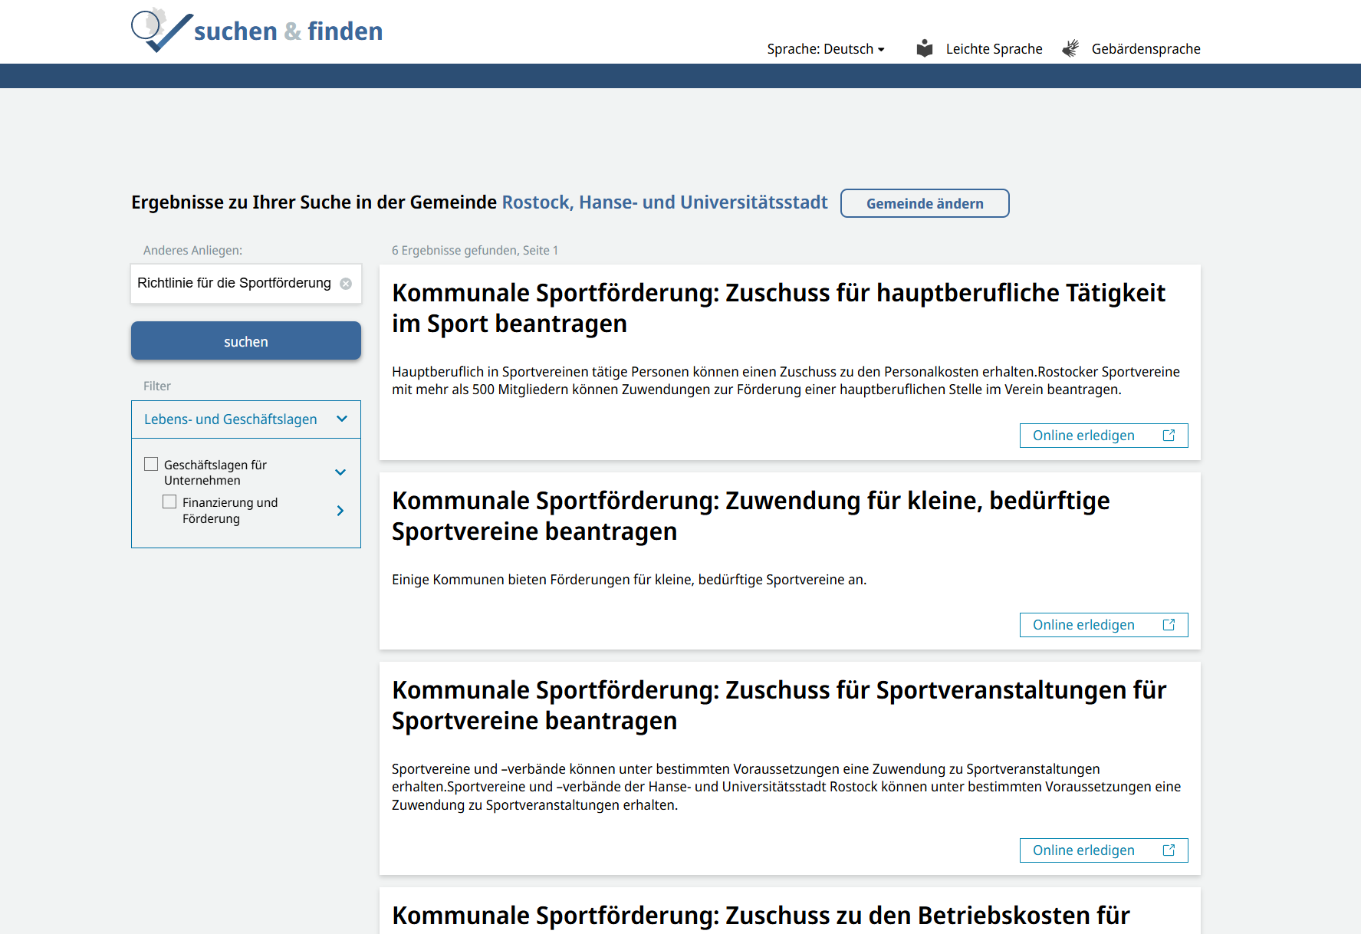Viewport: 1361px width, 934px height.
Task: Collapse the Lebens- und Geschäftslagen filter
Action: [x=342, y=419]
